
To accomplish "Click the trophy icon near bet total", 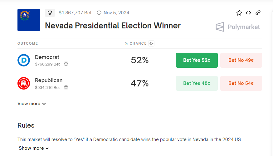I will click(50, 13).
